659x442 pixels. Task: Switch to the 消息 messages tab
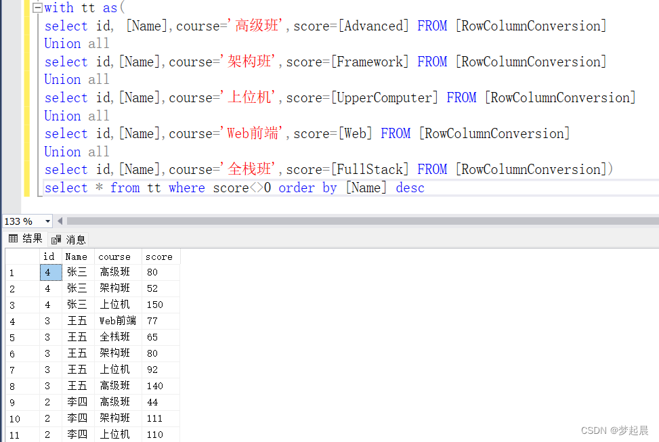coord(75,238)
